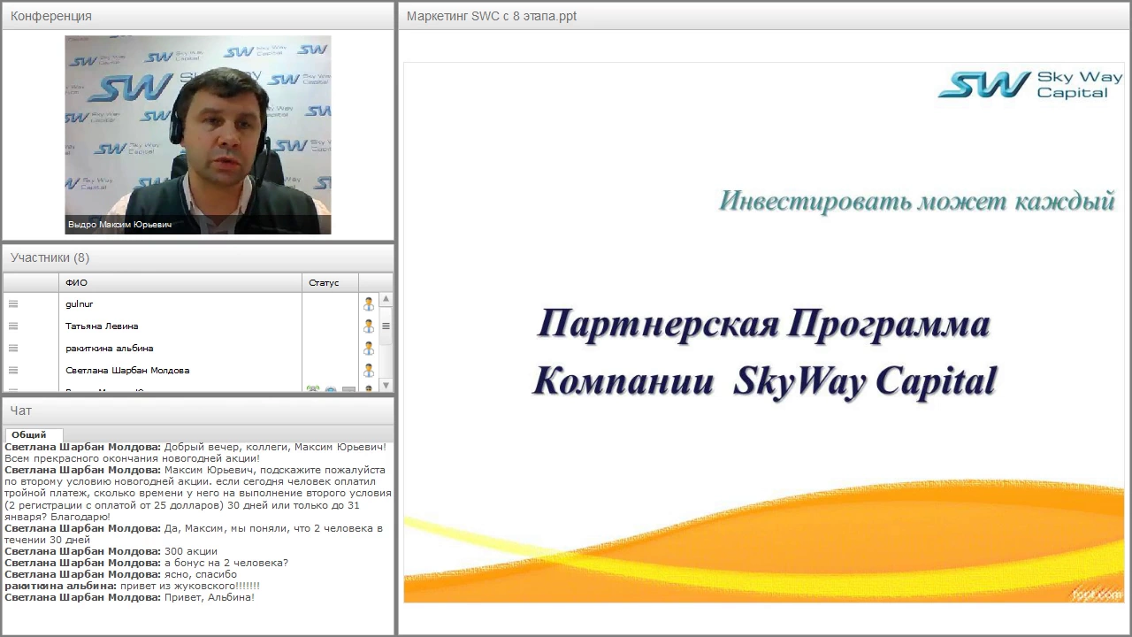Screen dimensions: 1132x637
Task: Open row menu handle for Светлана Шарбан Молдова
Action: [13, 371]
